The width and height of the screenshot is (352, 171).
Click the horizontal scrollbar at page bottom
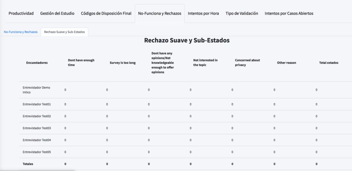coord(37,170)
